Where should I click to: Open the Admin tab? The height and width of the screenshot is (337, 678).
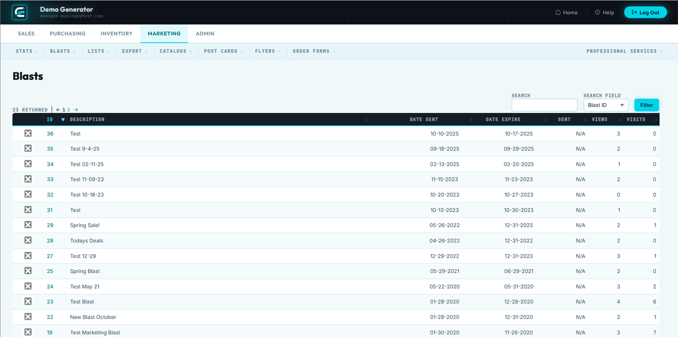click(x=205, y=34)
